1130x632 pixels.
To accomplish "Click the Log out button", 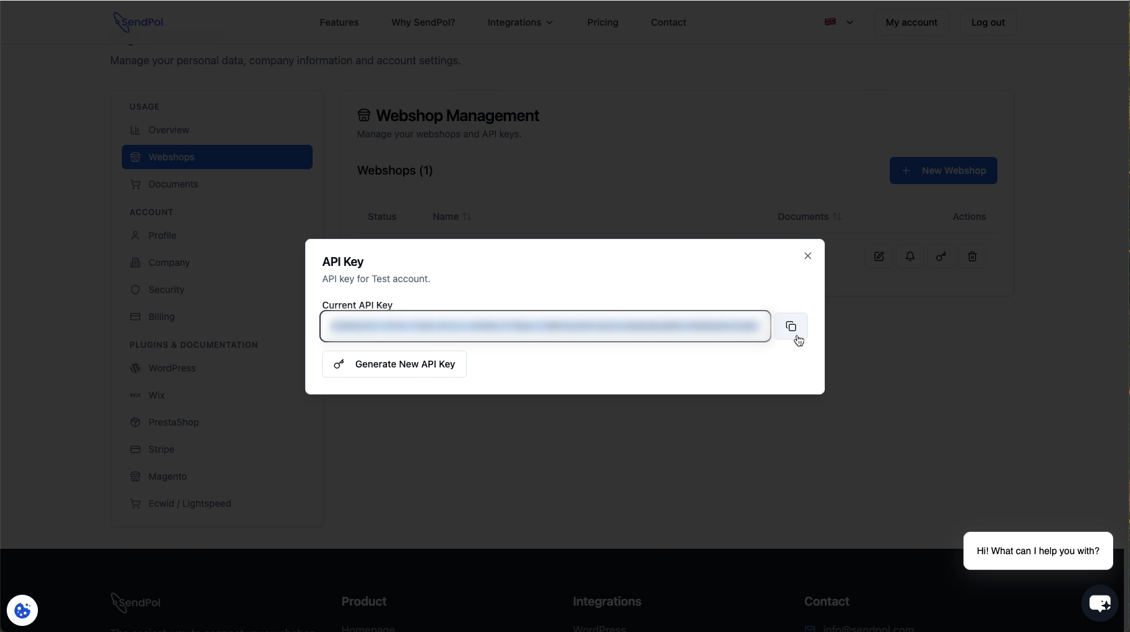I will coord(988,22).
